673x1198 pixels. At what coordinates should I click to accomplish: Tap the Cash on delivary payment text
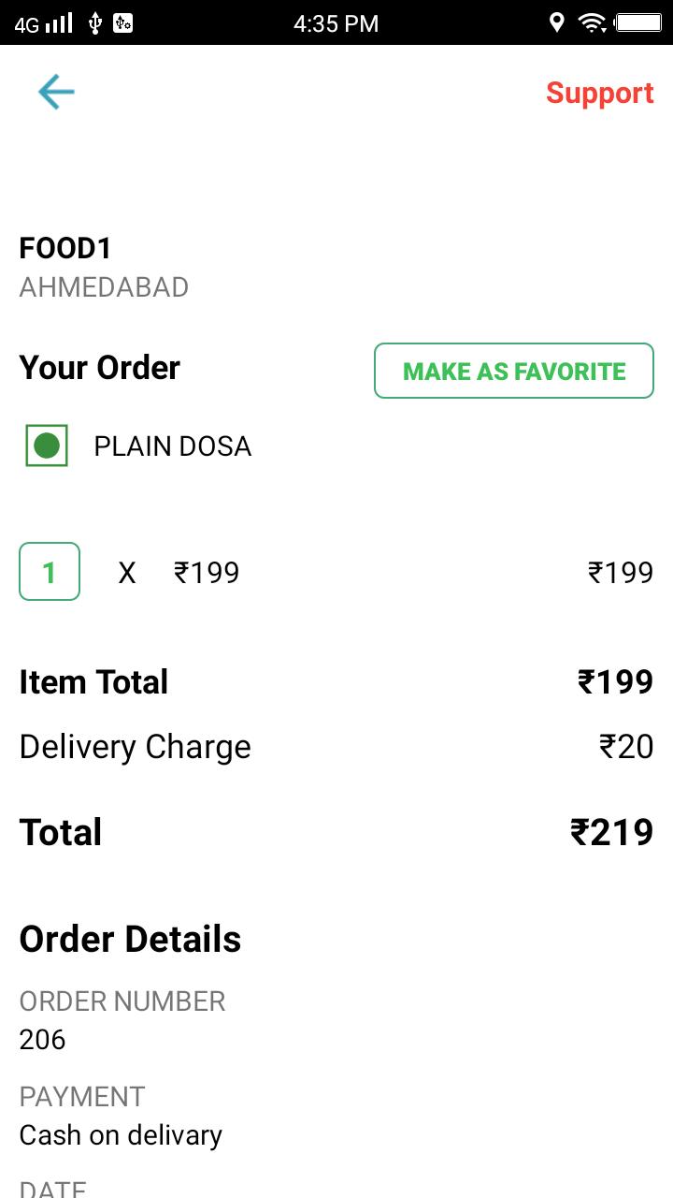[x=121, y=1135]
